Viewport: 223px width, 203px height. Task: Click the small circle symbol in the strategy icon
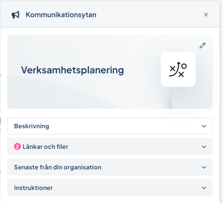(x=184, y=66)
